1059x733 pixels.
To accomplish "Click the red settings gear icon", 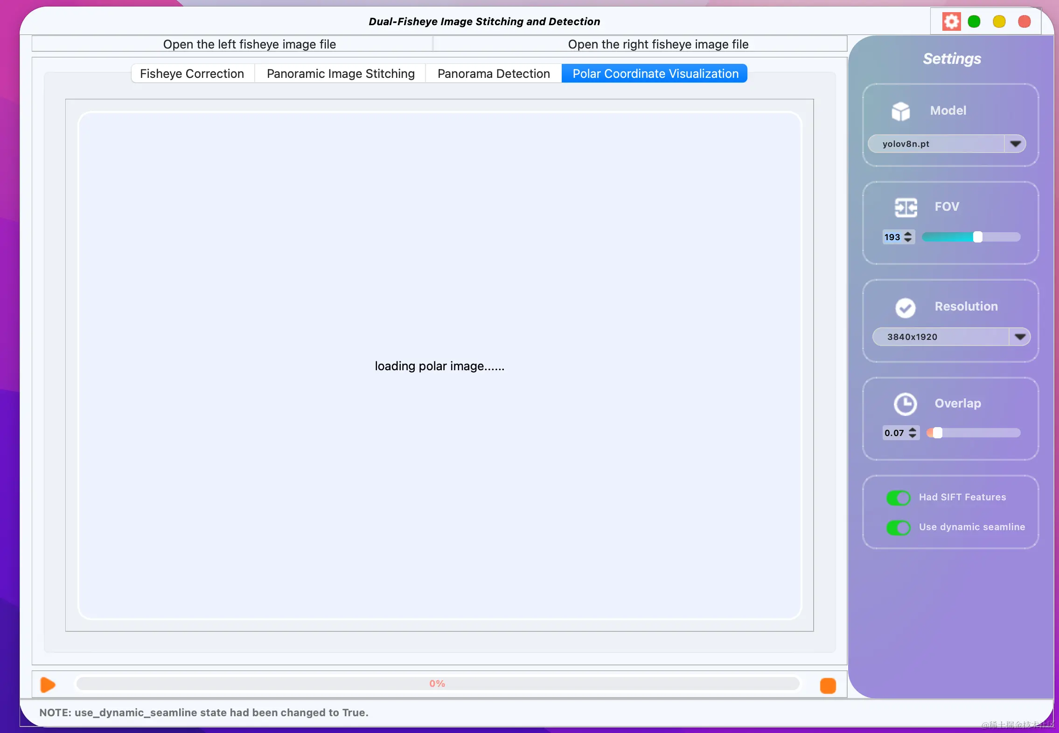I will 951,21.
